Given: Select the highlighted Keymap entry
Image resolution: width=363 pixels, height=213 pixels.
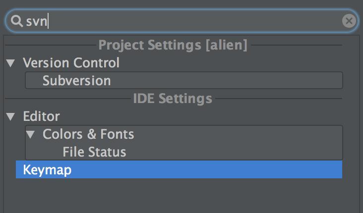Looking at the screenshot, I should click(x=47, y=170).
